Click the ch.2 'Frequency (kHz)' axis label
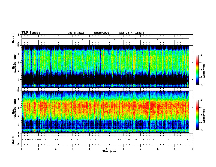 (15, 109)
